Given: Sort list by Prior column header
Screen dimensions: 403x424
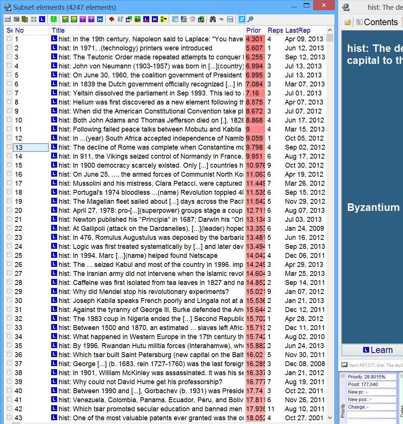Looking at the screenshot, I should 254,30.
